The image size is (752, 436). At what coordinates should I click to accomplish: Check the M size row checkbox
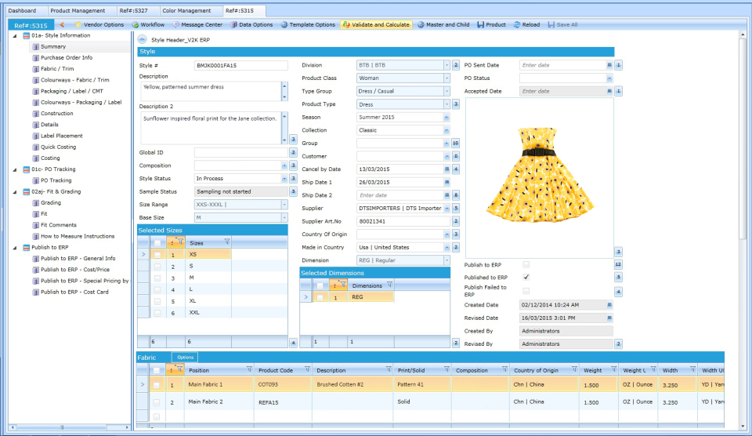click(157, 278)
